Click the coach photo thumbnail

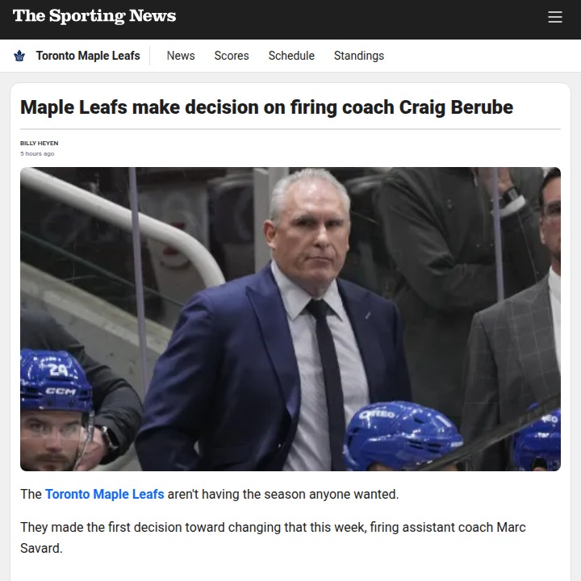click(x=290, y=319)
